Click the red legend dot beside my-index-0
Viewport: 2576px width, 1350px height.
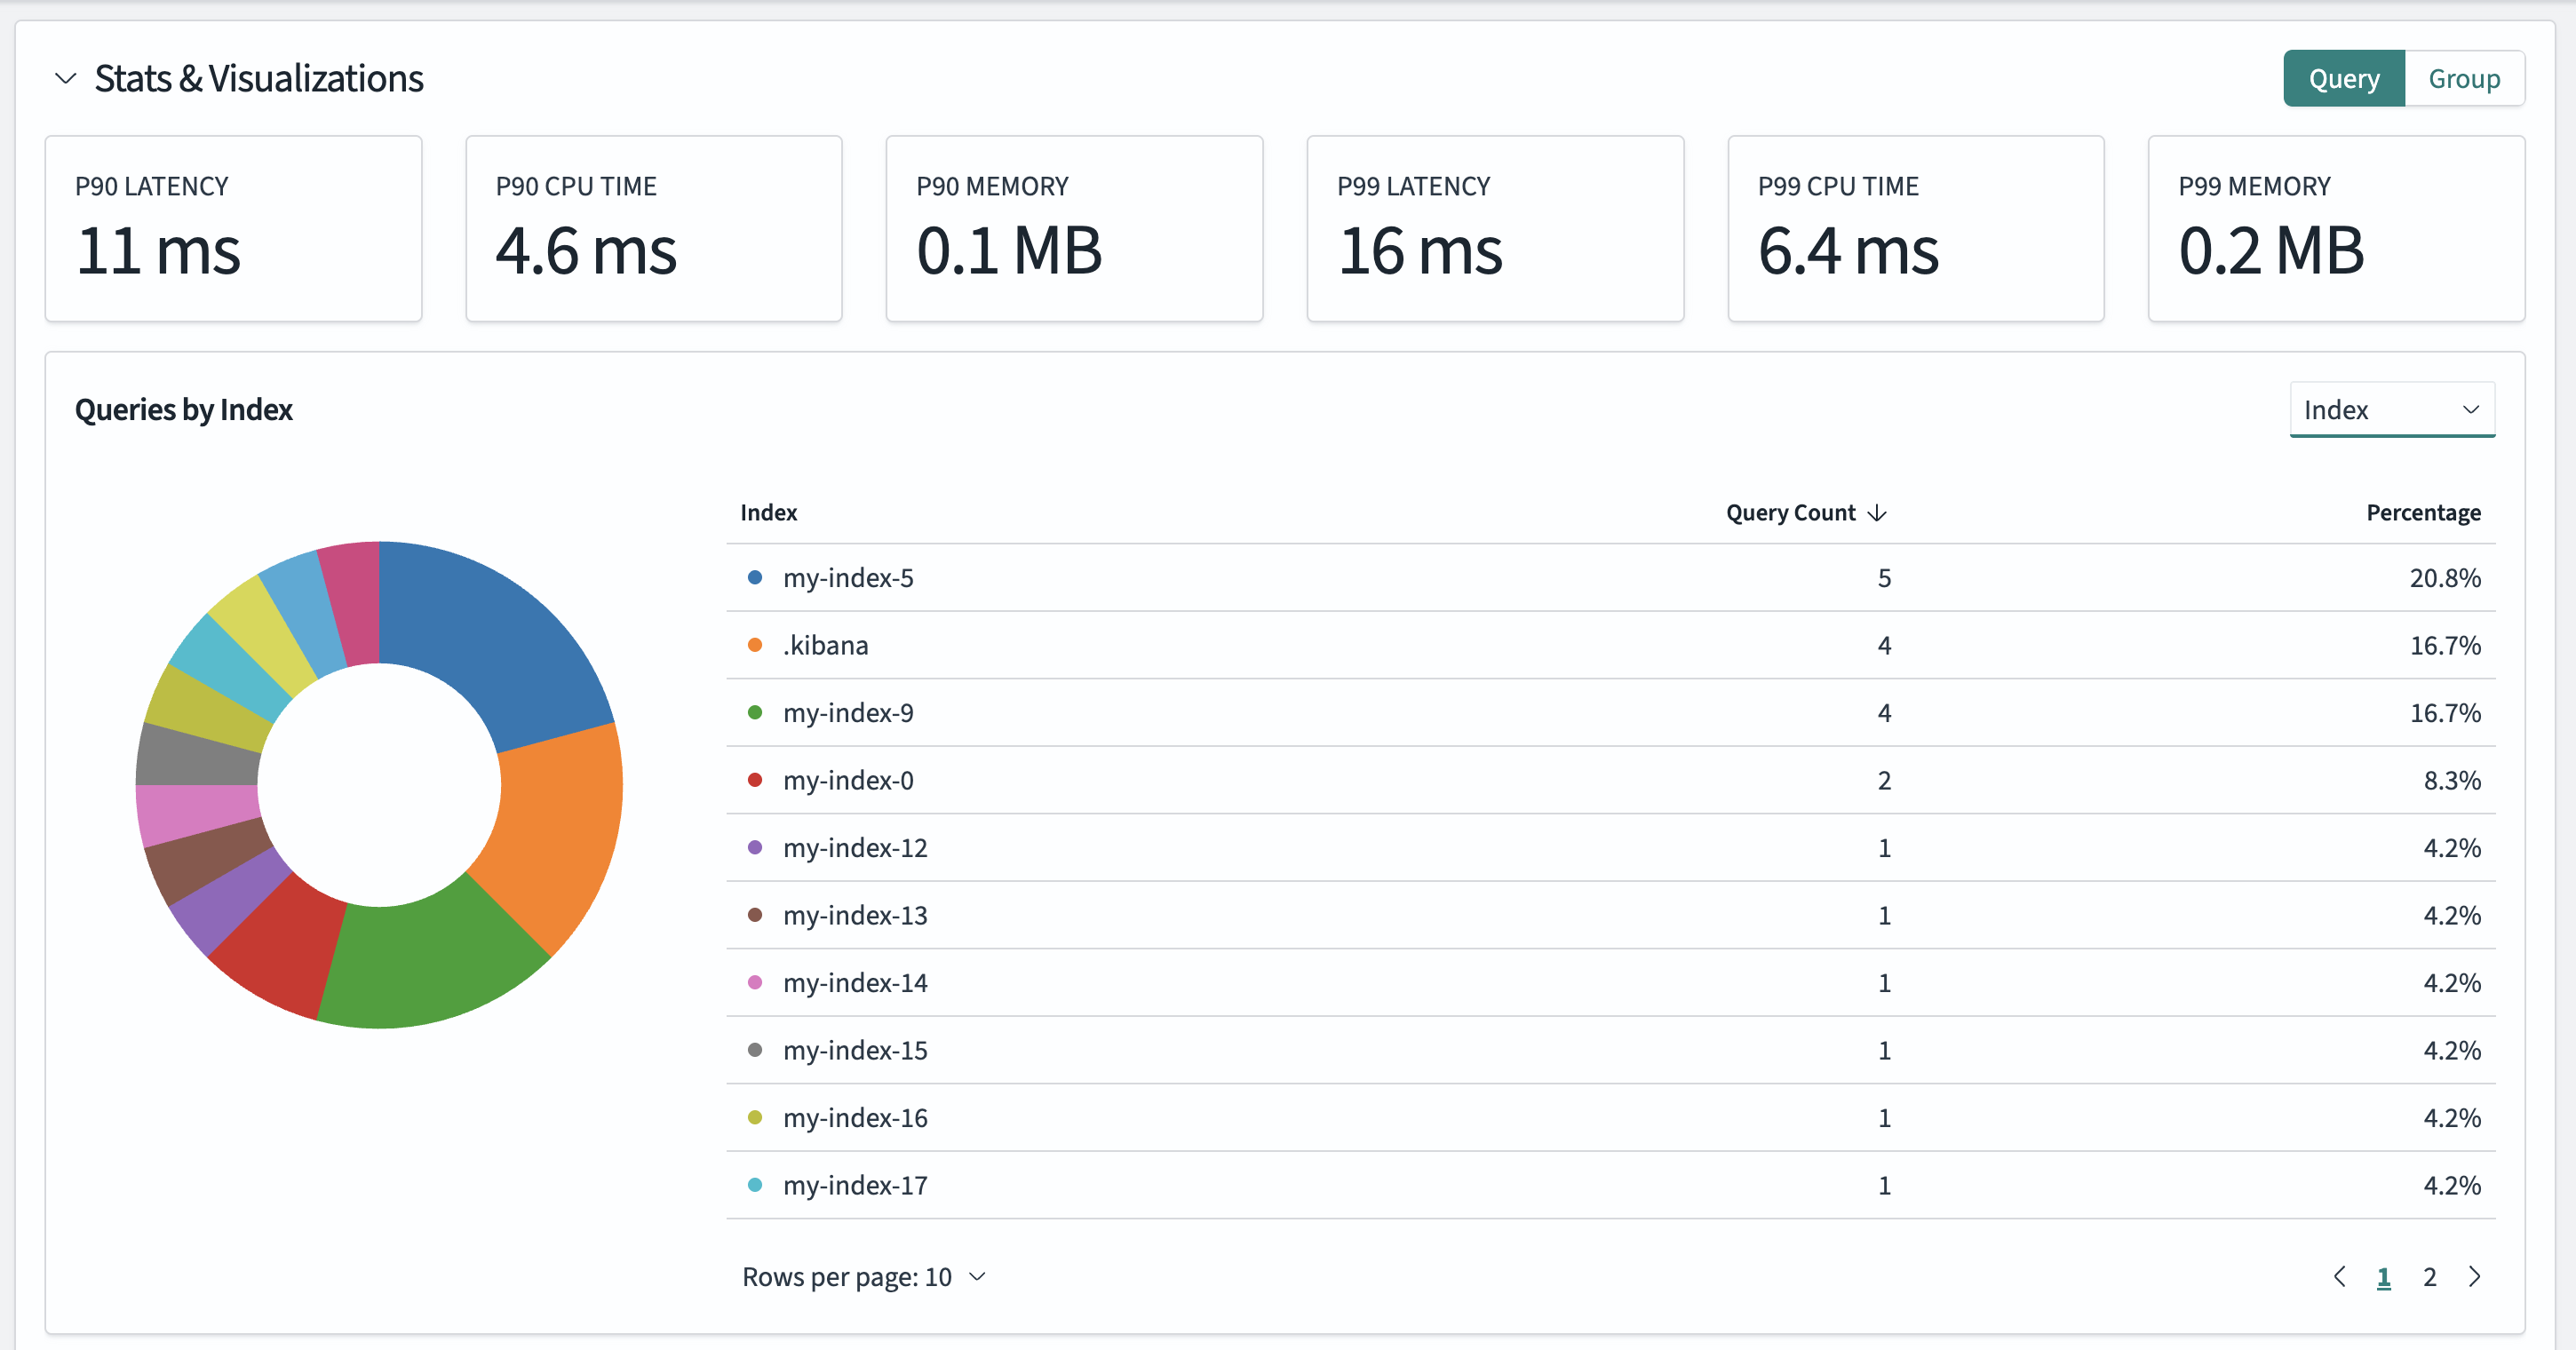753,780
